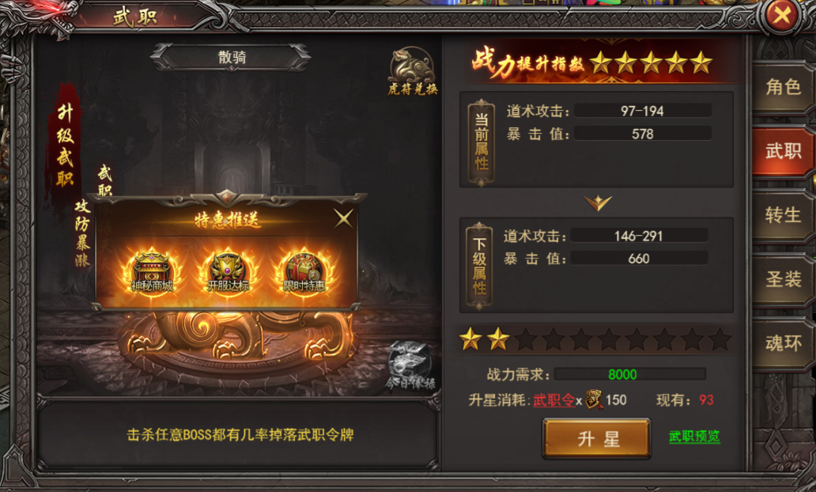Image resolution: width=816 pixels, height=492 pixels.
Task: Click the 战力需求 8000 value field
Action: [x=629, y=374]
